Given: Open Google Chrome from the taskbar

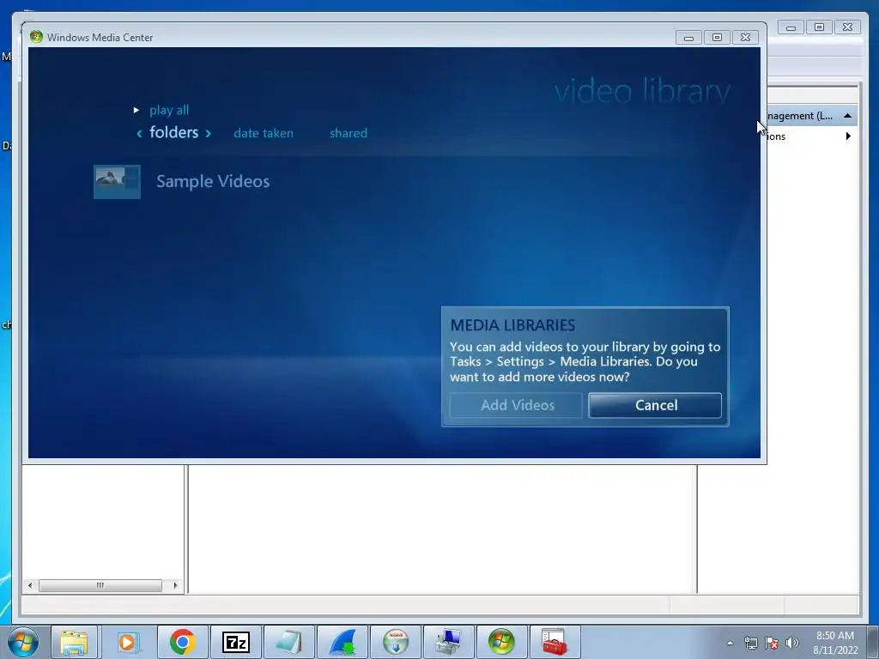Looking at the screenshot, I should click(182, 642).
